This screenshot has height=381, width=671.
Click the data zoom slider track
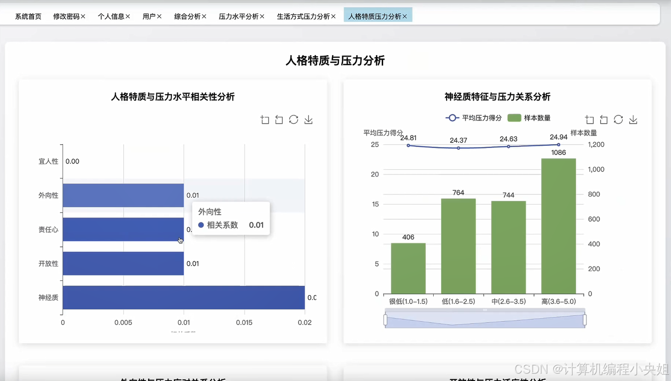(485, 320)
